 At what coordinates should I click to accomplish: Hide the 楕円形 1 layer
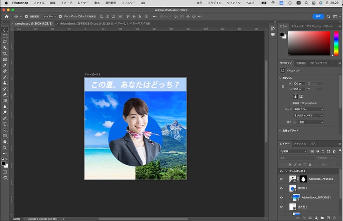[281, 188]
